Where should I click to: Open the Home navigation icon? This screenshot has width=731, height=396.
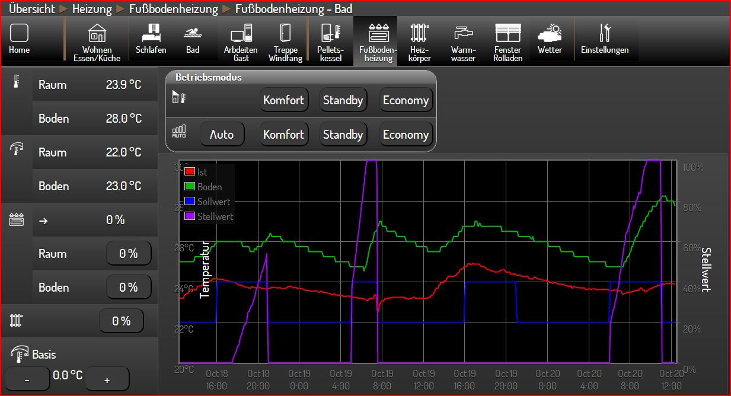pyautogui.click(x=19, y=39)
